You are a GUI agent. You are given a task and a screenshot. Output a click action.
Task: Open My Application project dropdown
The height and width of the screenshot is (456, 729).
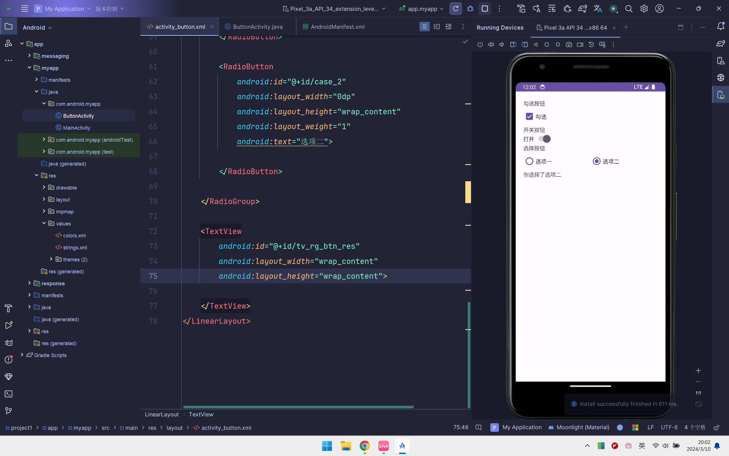pos(63,9)
